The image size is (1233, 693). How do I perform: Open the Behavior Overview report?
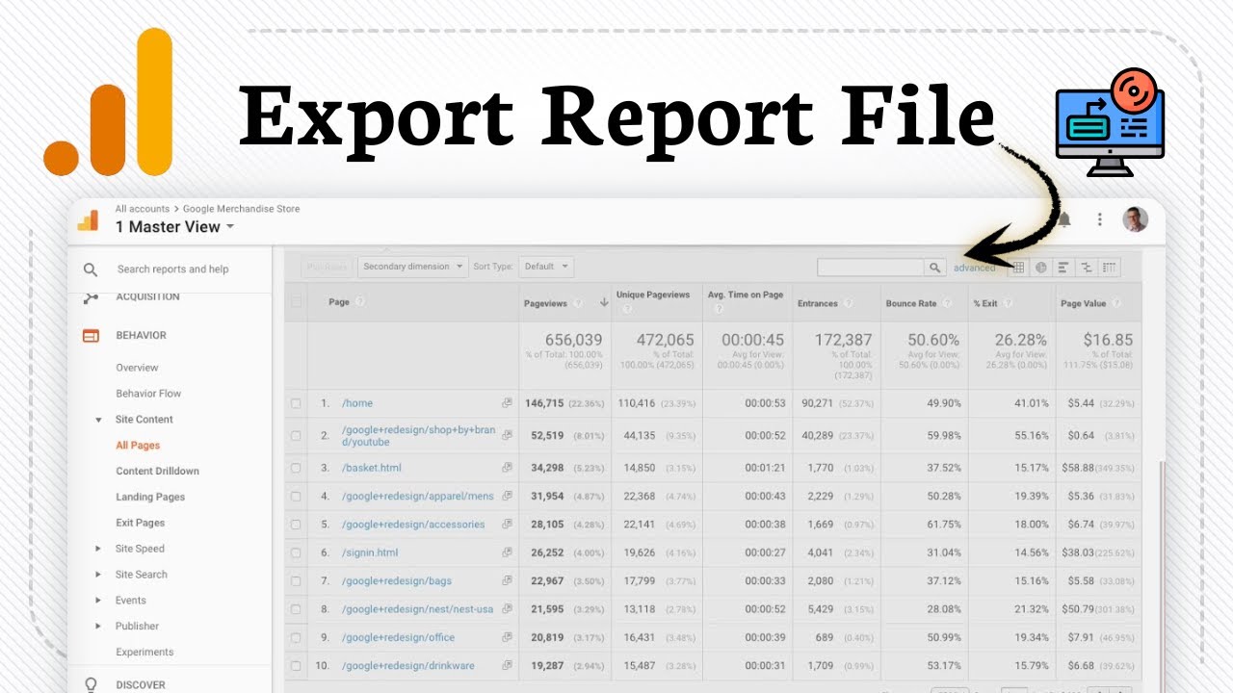tap(137, 368)
